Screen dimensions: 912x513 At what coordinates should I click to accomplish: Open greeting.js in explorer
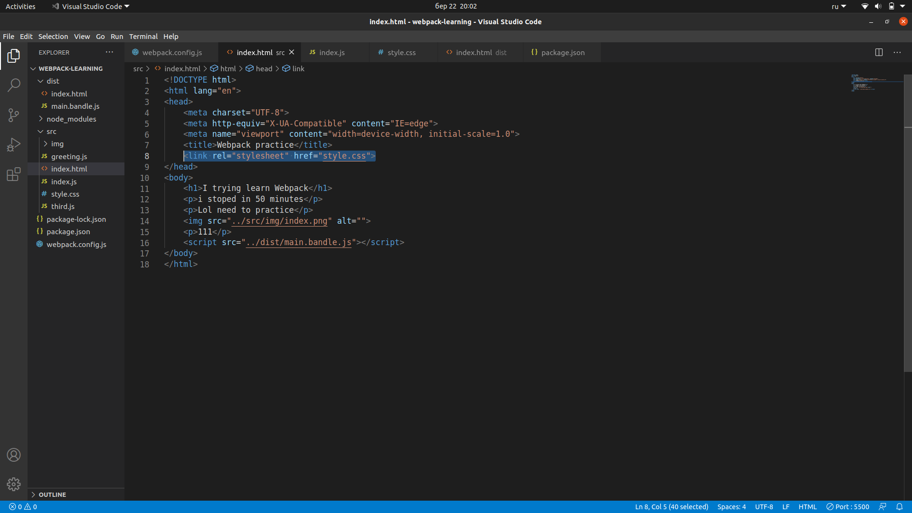point(76,157)
